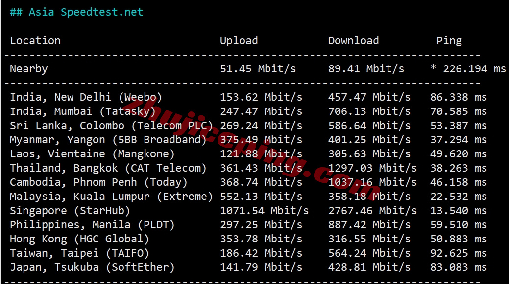Click Colombo download 586.64 Mbit/s
Image resolution: width=509 pixels, height=284 pixels.
point(369,126)
